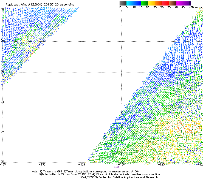Click the legend label "5"
This screenshot has height=179, width=203.
click(x=127, y=7)
